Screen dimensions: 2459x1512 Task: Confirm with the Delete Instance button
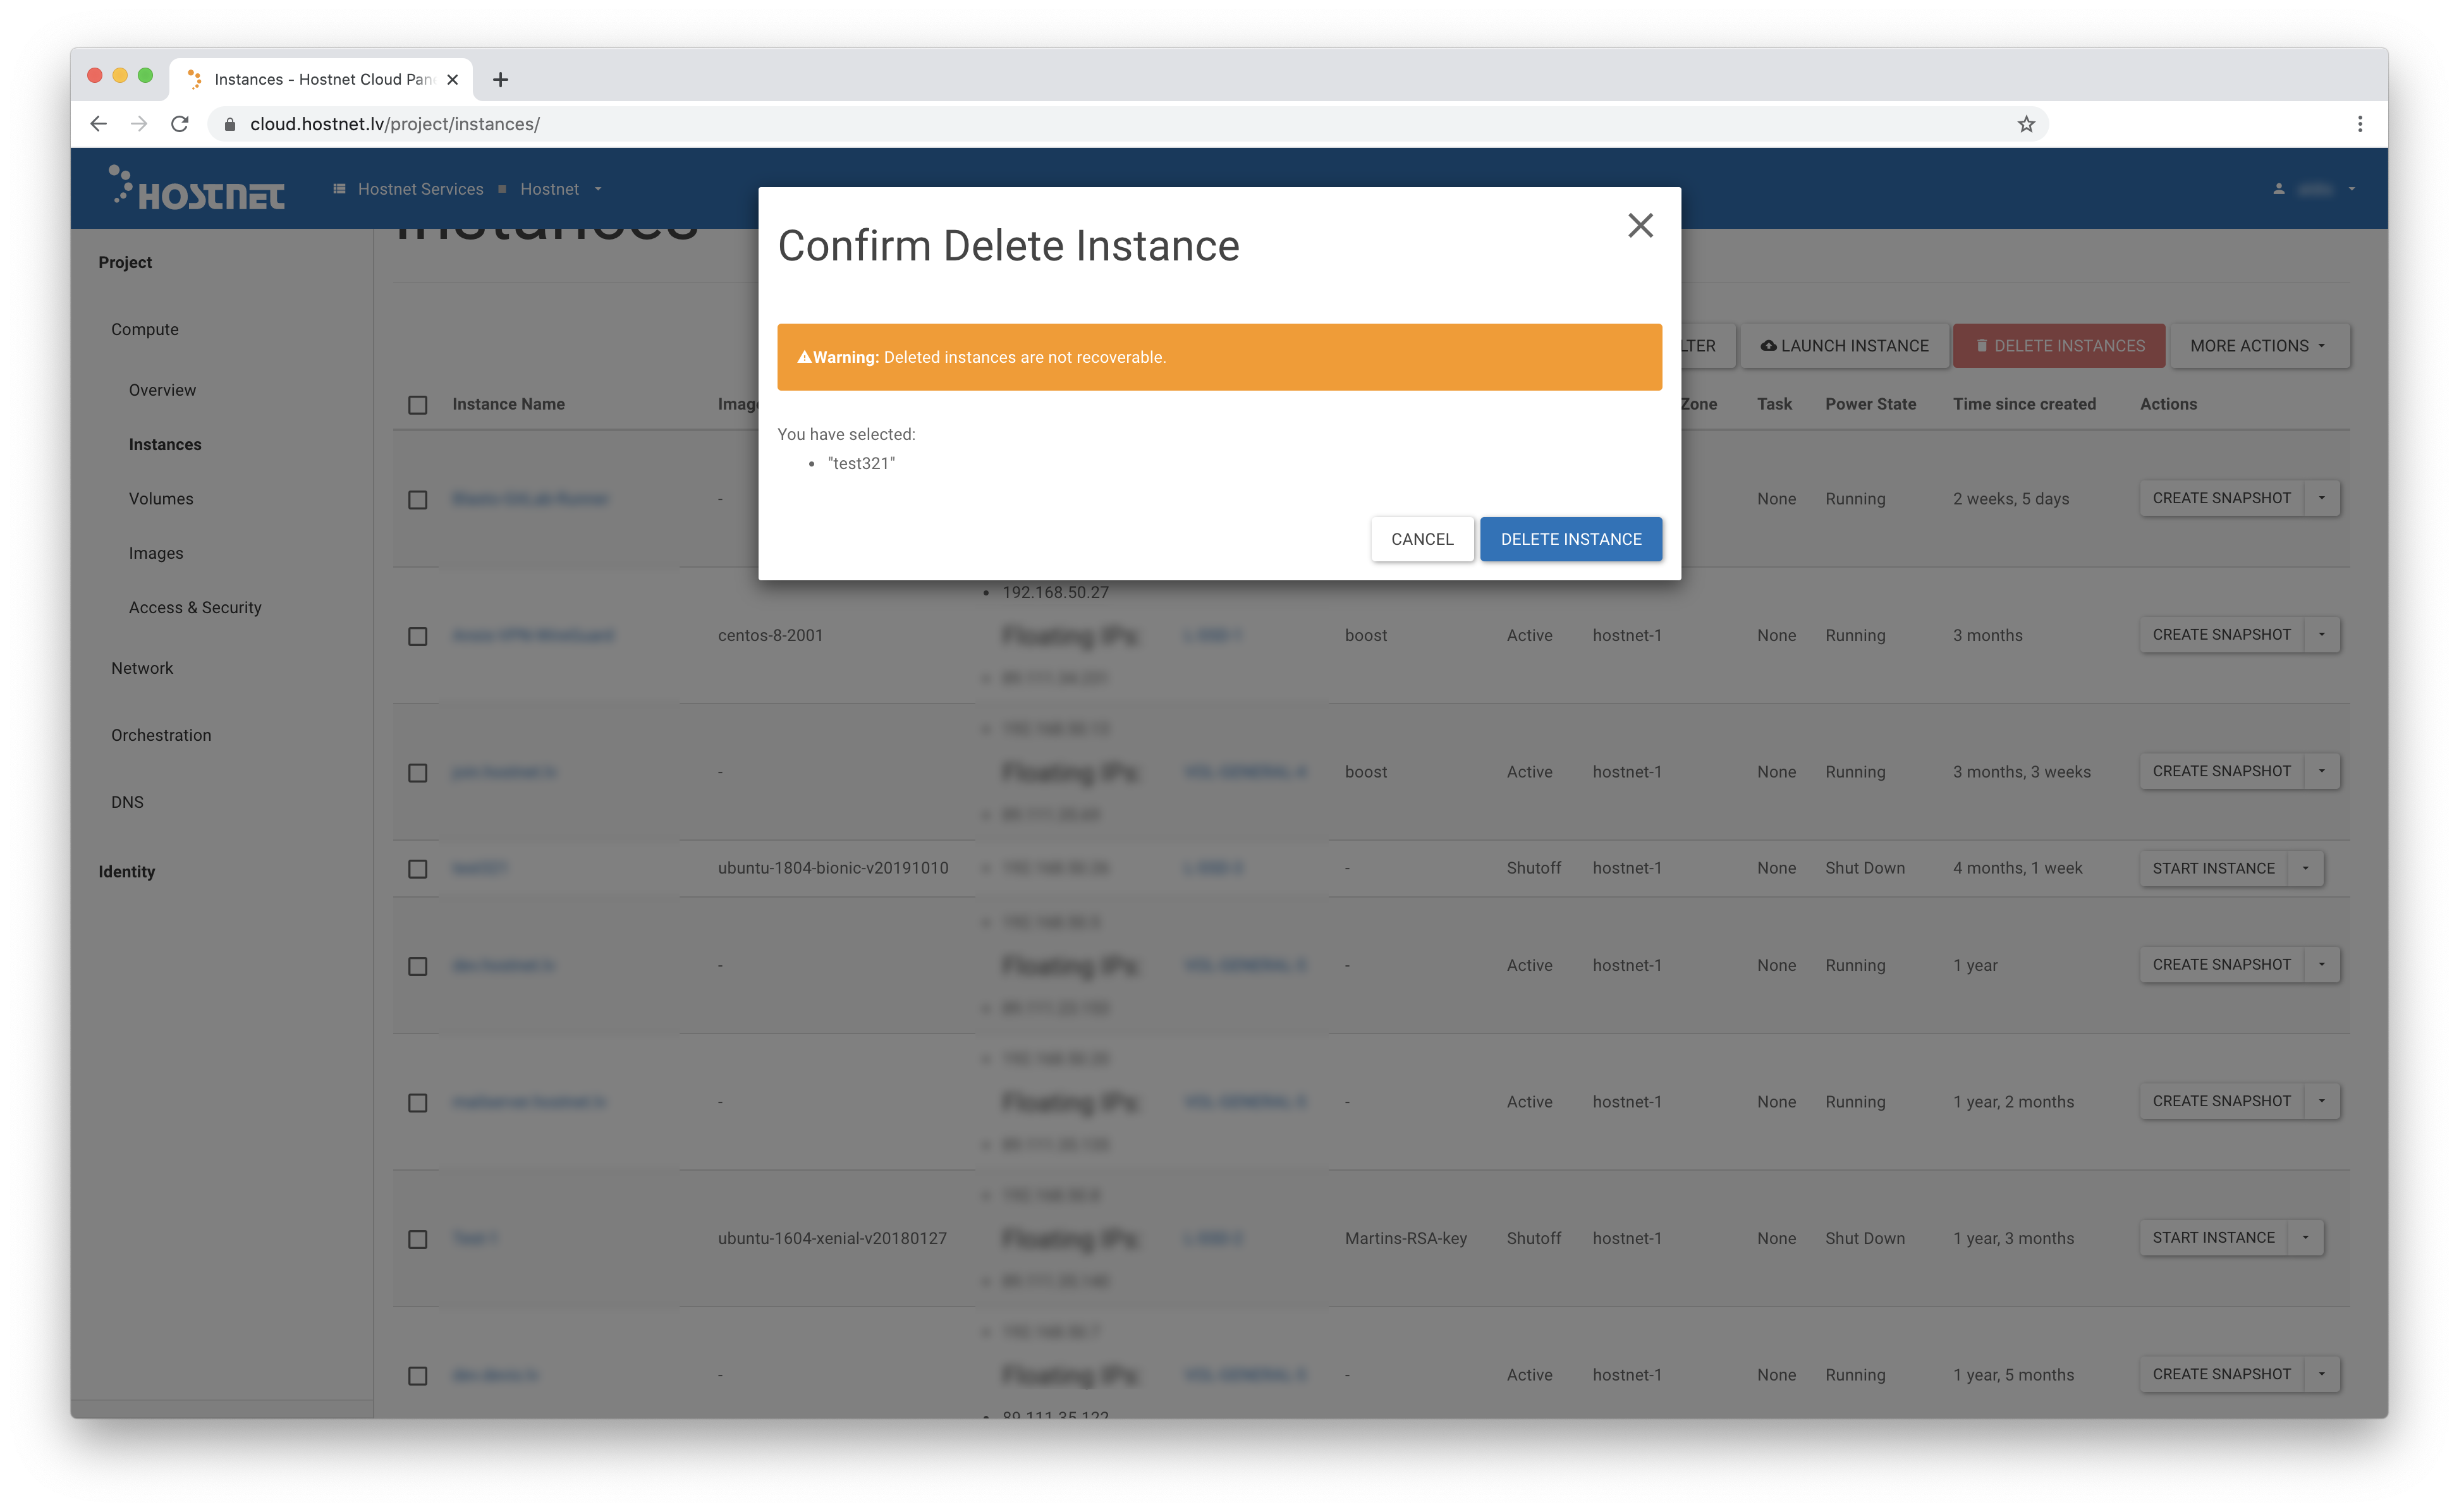tap(1570, 539)
